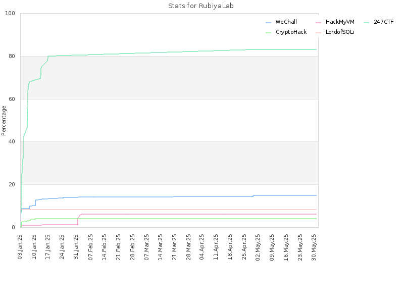Screen dimensions: 404x303
Task: Click the 14.Mar.25 date label
Action: coord(161,247)
